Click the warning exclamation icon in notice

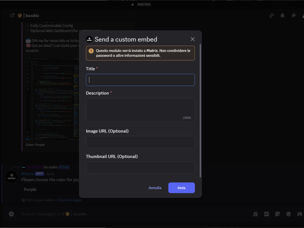coord(91,51)
